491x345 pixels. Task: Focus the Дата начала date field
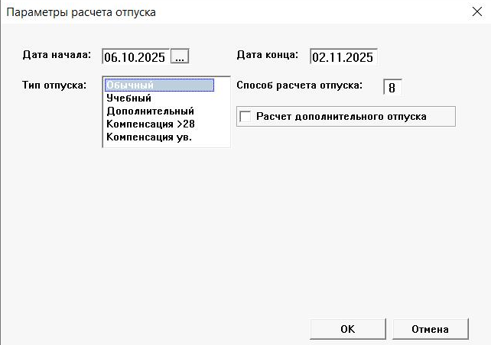coord(135,56)
